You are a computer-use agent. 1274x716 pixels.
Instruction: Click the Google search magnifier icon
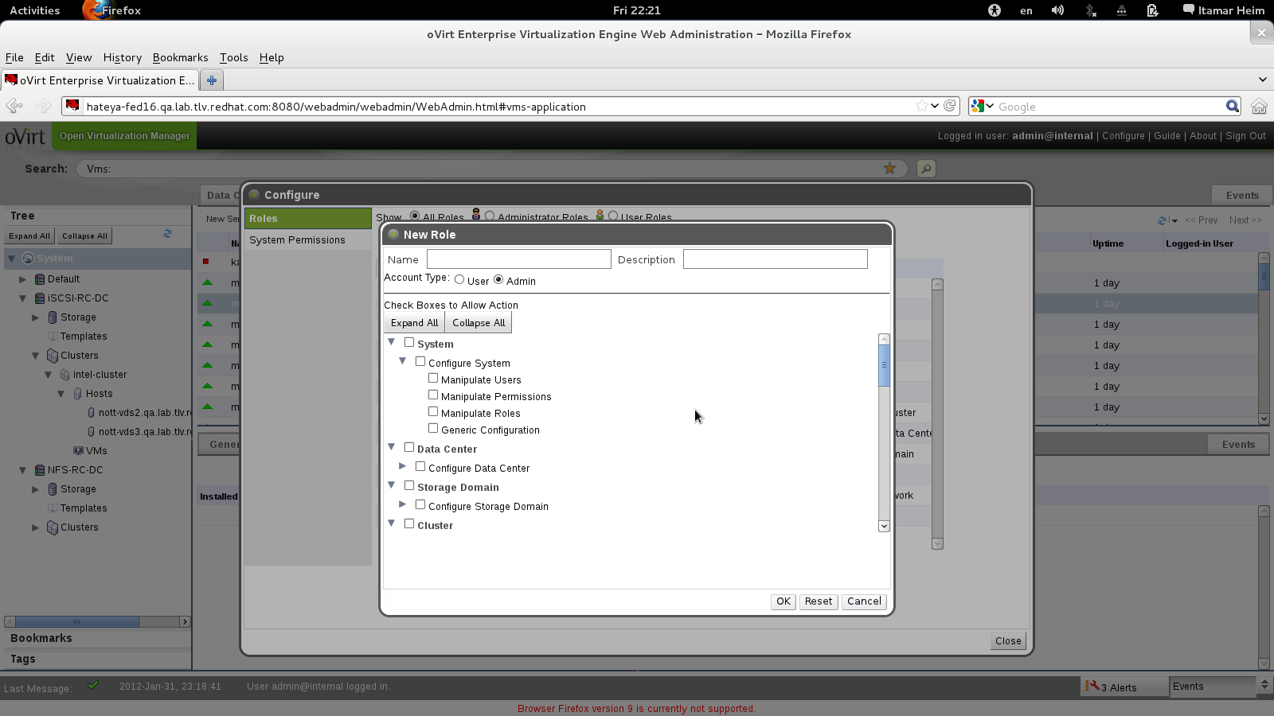1233,106
